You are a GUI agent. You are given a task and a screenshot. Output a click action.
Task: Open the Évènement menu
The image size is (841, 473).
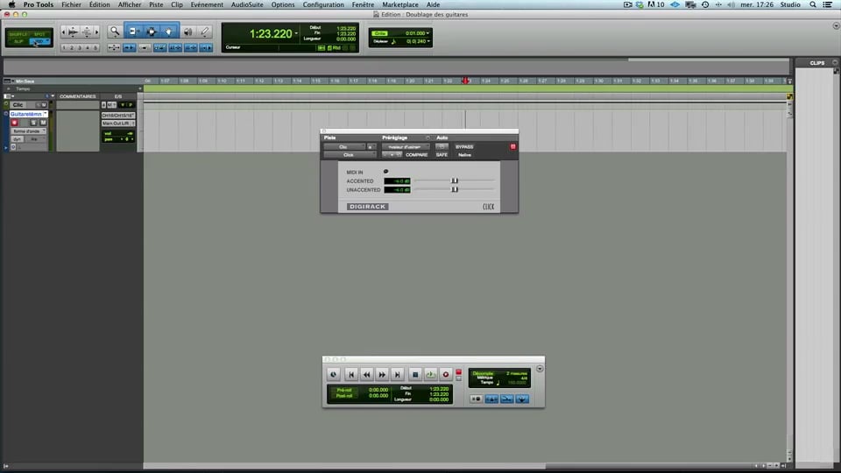pyautogui.click(x=207, y=4)
